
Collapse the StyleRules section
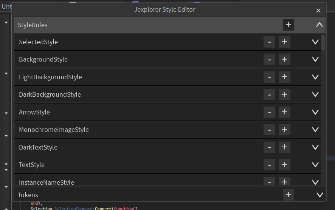[319, 25]
